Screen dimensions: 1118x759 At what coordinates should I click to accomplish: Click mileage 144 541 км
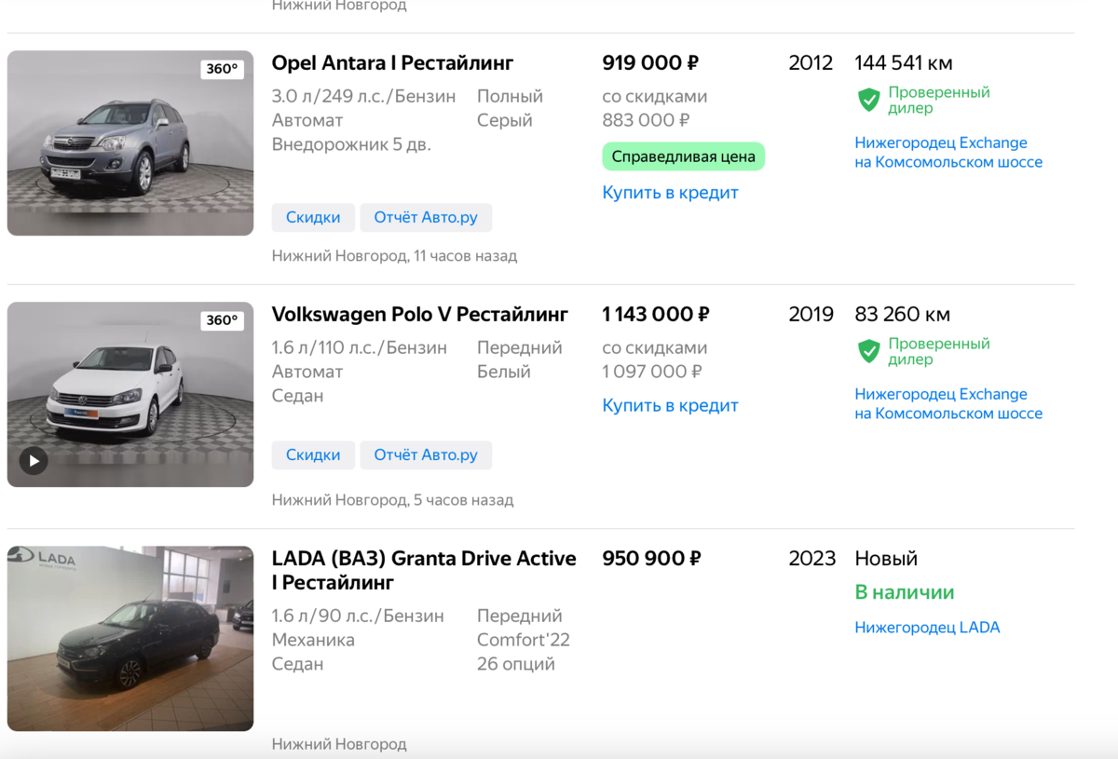click(904, 63)
